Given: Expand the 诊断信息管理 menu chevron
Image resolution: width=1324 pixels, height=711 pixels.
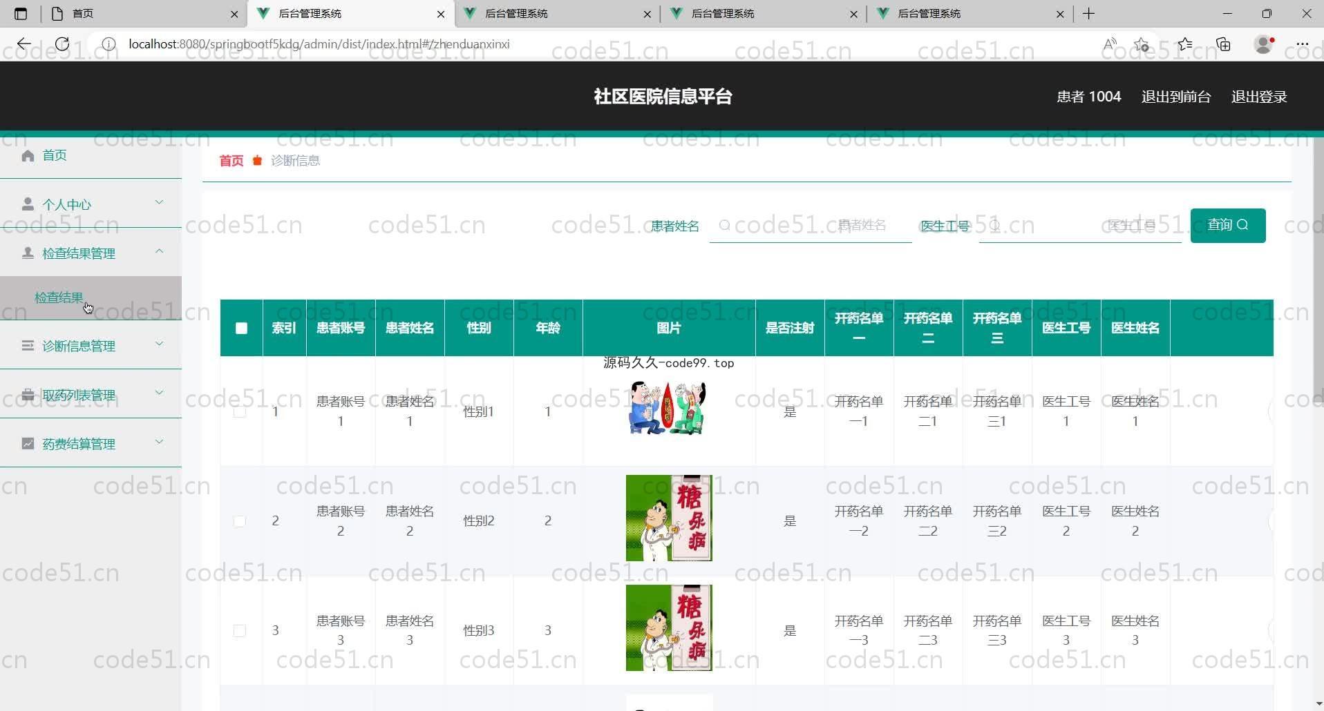Looking at the screenshot, I should pos(159,344).
